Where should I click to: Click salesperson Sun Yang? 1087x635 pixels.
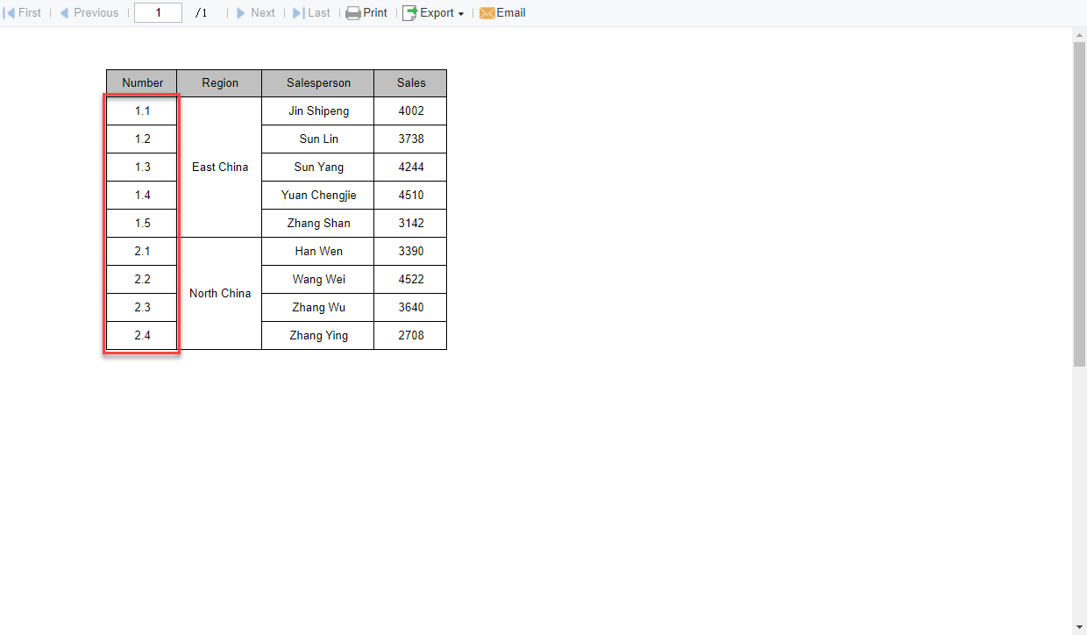tap(318, 168)
